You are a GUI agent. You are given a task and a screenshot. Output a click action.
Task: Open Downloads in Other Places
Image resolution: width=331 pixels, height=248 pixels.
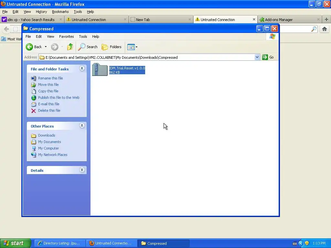[x=47, y=135]
